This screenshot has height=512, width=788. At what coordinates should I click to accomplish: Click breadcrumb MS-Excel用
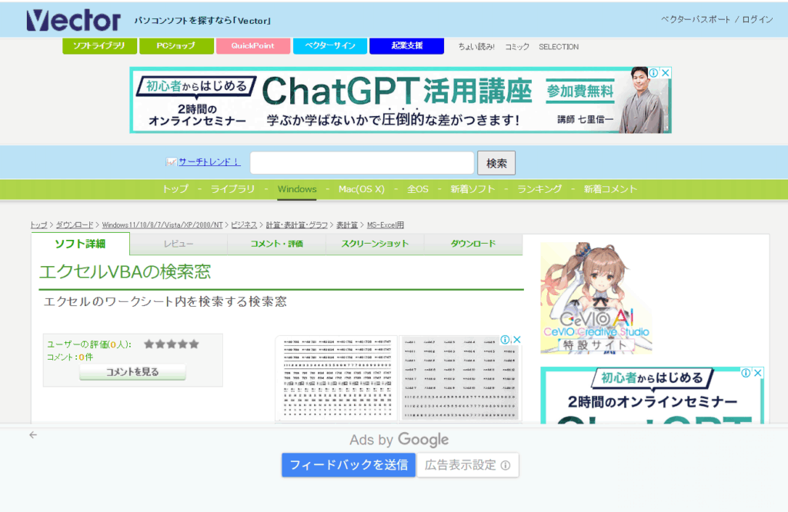[386, 225]
